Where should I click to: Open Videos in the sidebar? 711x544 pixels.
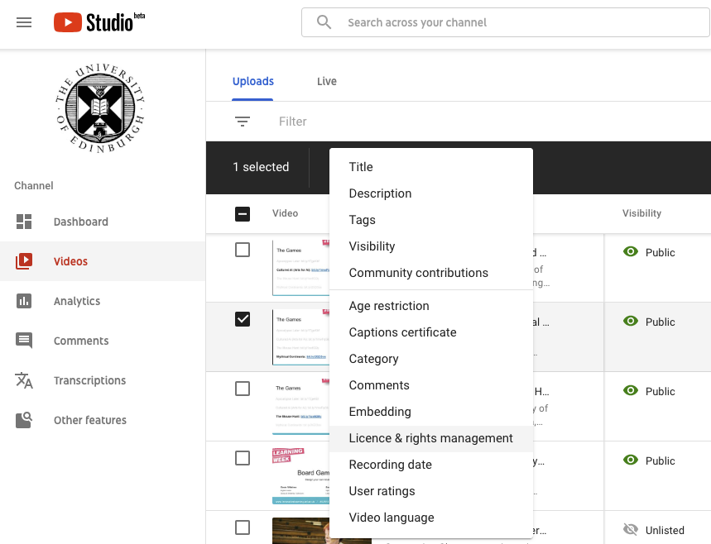point(103,261)
